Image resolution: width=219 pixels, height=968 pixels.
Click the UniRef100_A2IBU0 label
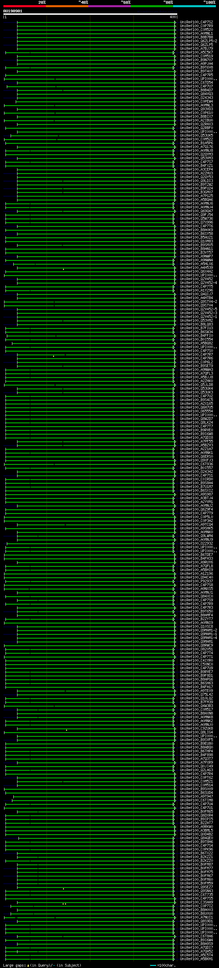point(196,120)
